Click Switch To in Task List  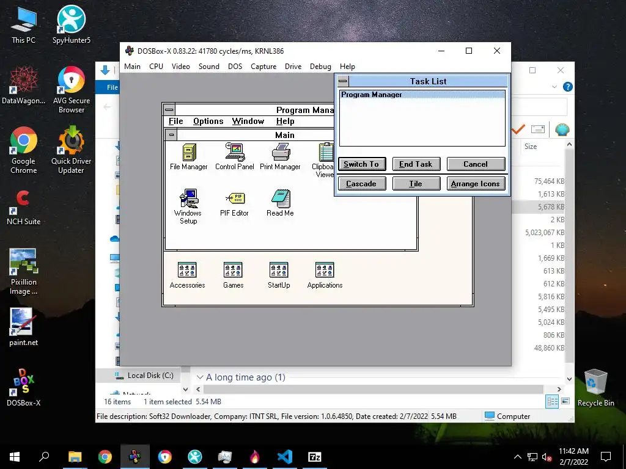362,164
